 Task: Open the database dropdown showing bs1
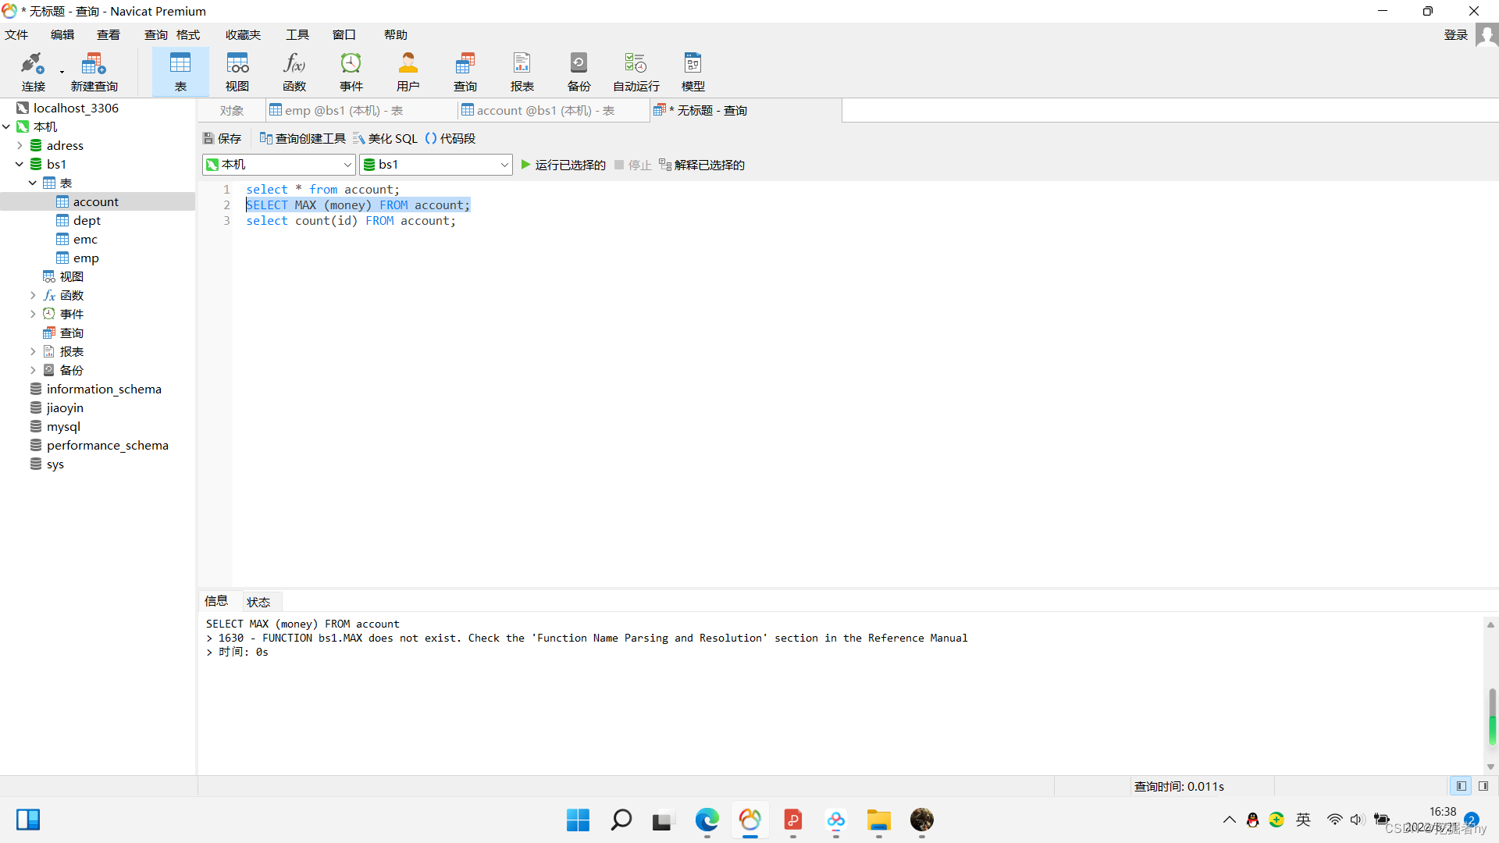[x=436, y=165]
